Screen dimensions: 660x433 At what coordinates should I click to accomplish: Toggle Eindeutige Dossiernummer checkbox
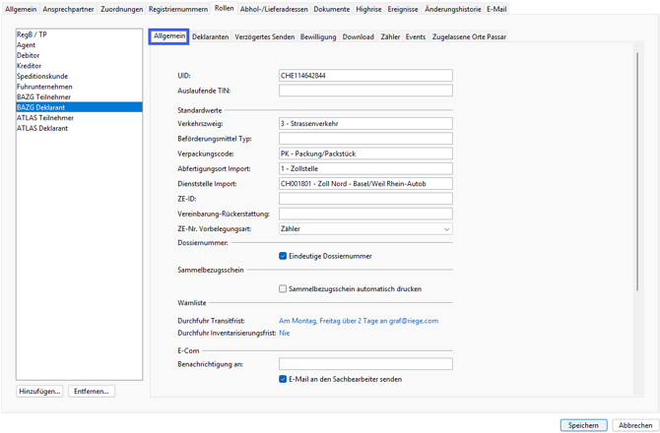pyautogui.click(x=283, y=256)
